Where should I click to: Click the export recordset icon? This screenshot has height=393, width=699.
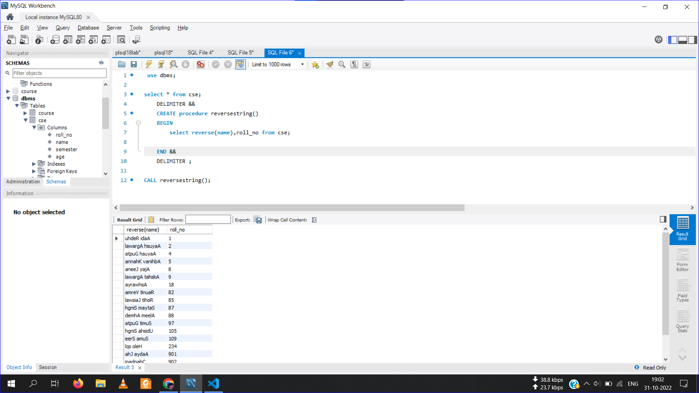pyautogui.click(x=257, y=220)
